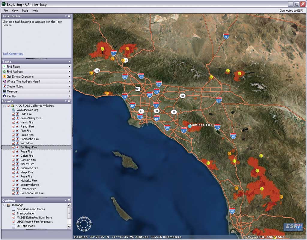Image resolution: width=307 pixels, height=240 pixels.
Task: Click the Find Address task icon
Action: tap(4, 71)
